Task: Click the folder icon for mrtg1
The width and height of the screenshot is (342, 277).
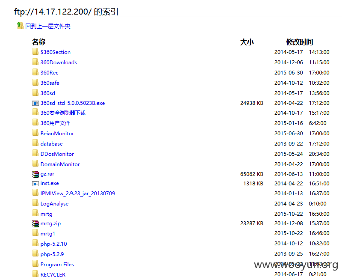Action: [x=35, y=233]
